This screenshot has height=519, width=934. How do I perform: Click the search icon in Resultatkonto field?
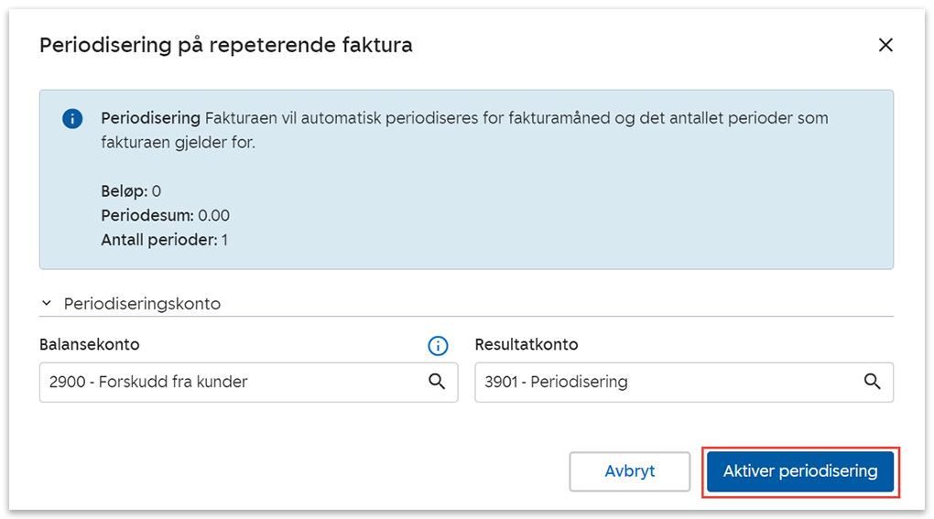click(x=873, y=382)
